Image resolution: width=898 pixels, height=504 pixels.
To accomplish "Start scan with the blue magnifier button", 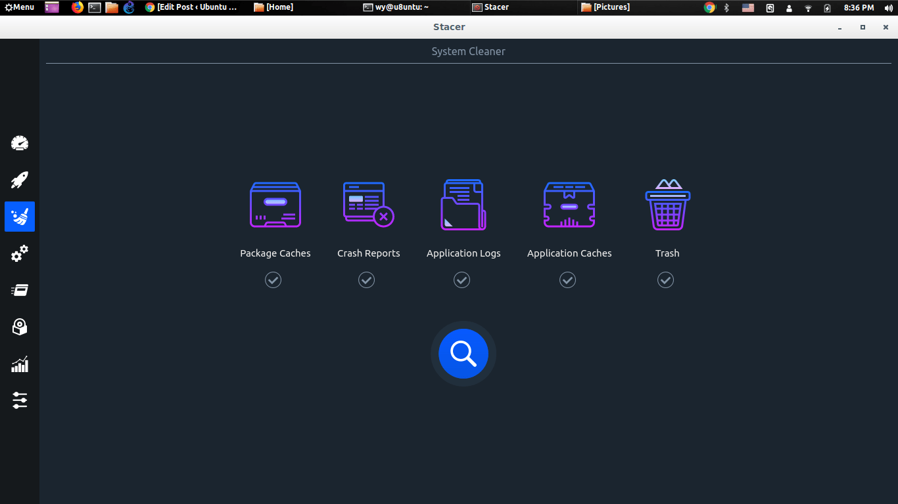I will point(463,354).
